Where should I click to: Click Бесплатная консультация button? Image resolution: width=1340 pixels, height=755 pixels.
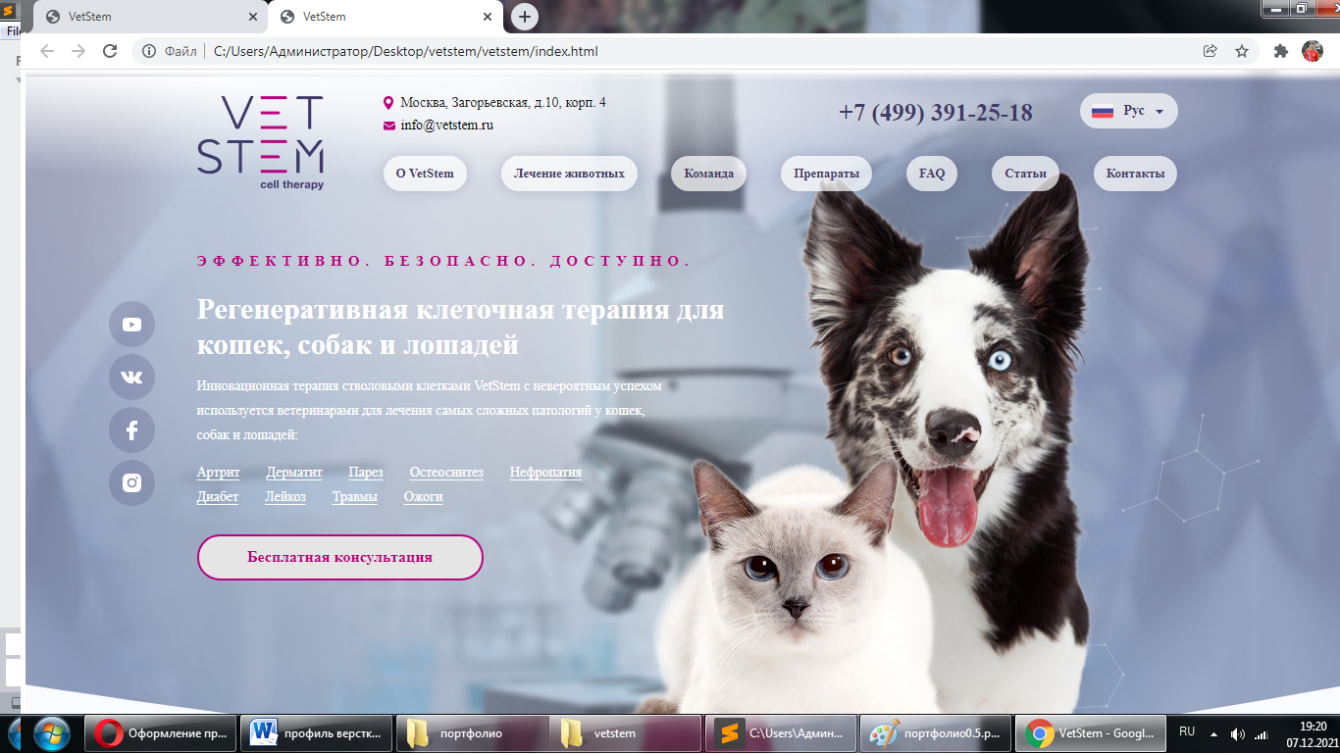(x=340, y=557)
